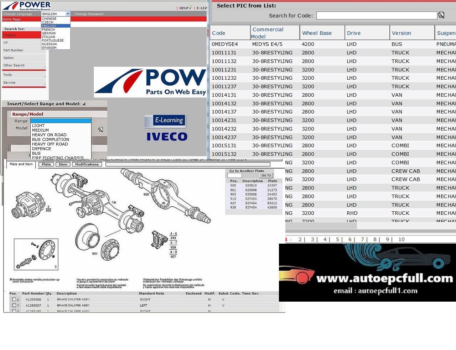Click the IVECO logo

167,137
